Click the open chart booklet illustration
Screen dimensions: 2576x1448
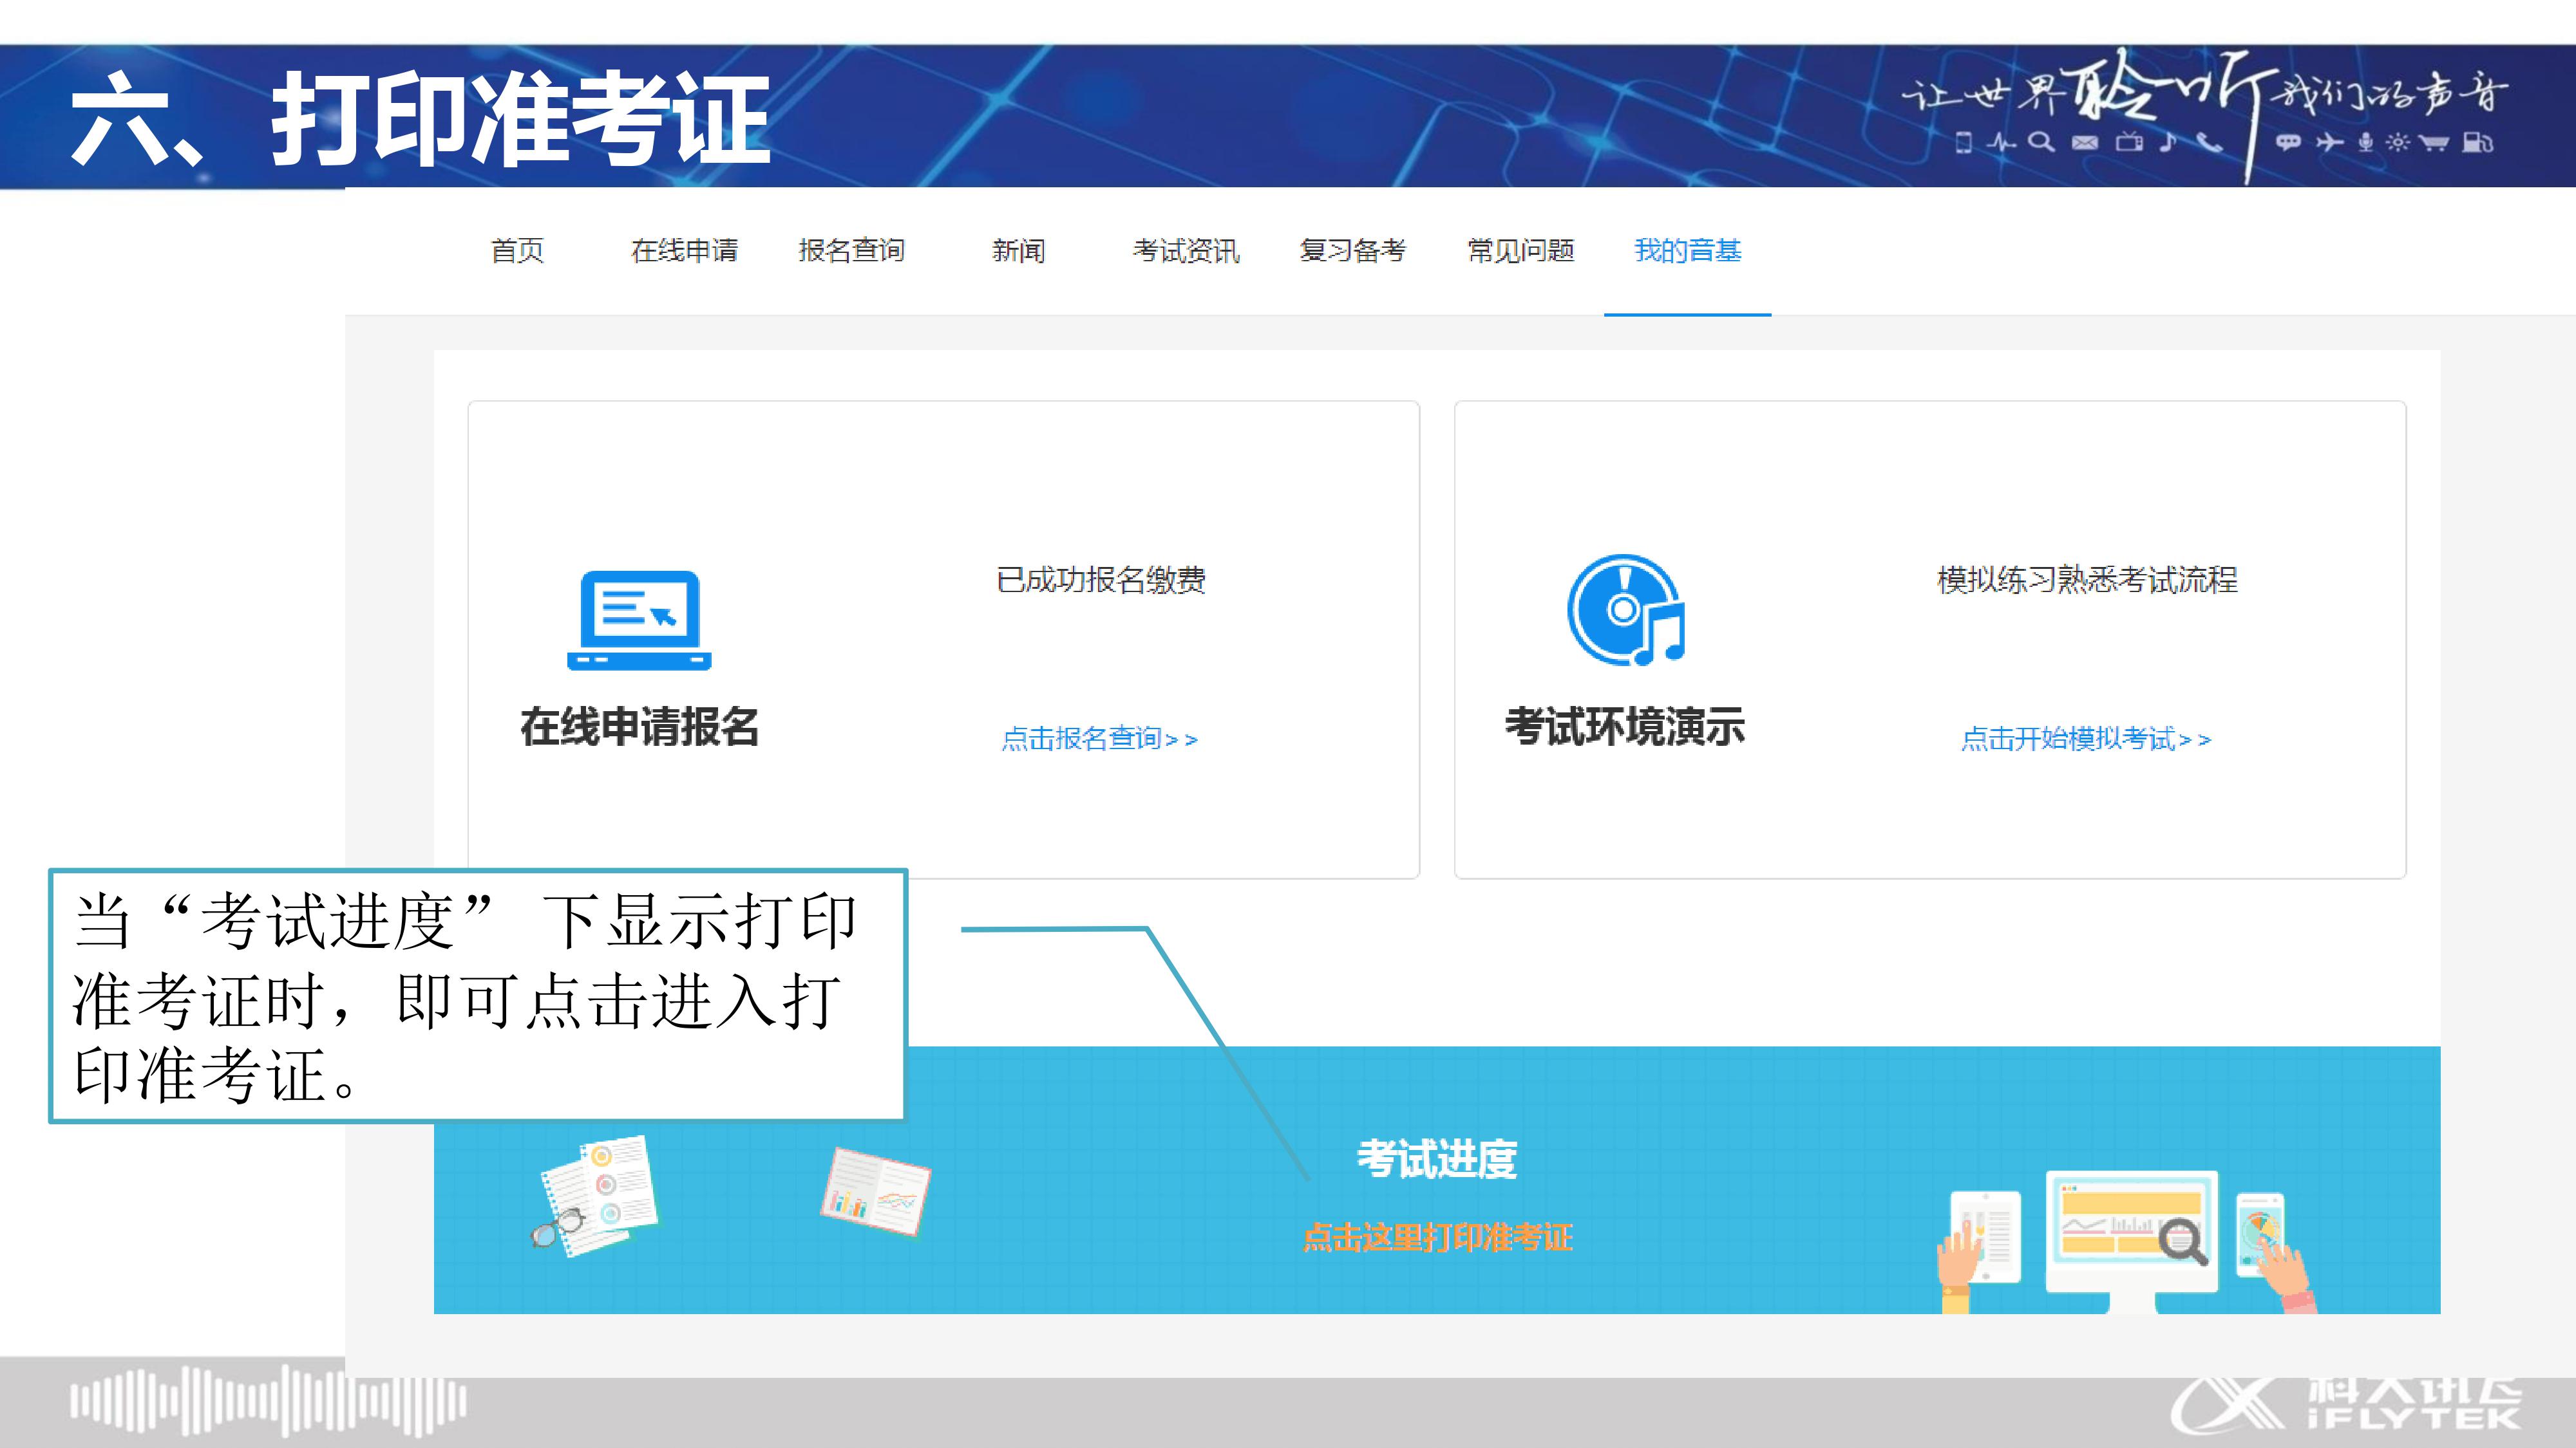(875, 1191)
